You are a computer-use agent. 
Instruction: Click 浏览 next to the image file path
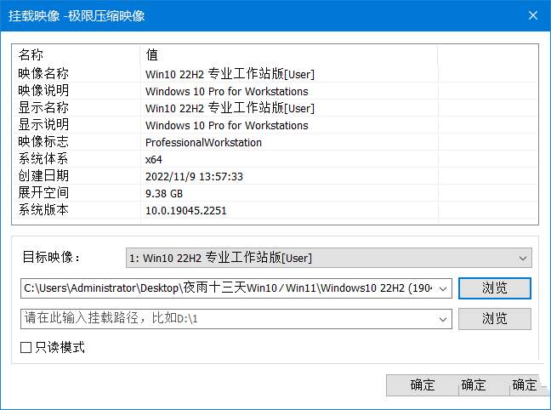pos(494,288)
